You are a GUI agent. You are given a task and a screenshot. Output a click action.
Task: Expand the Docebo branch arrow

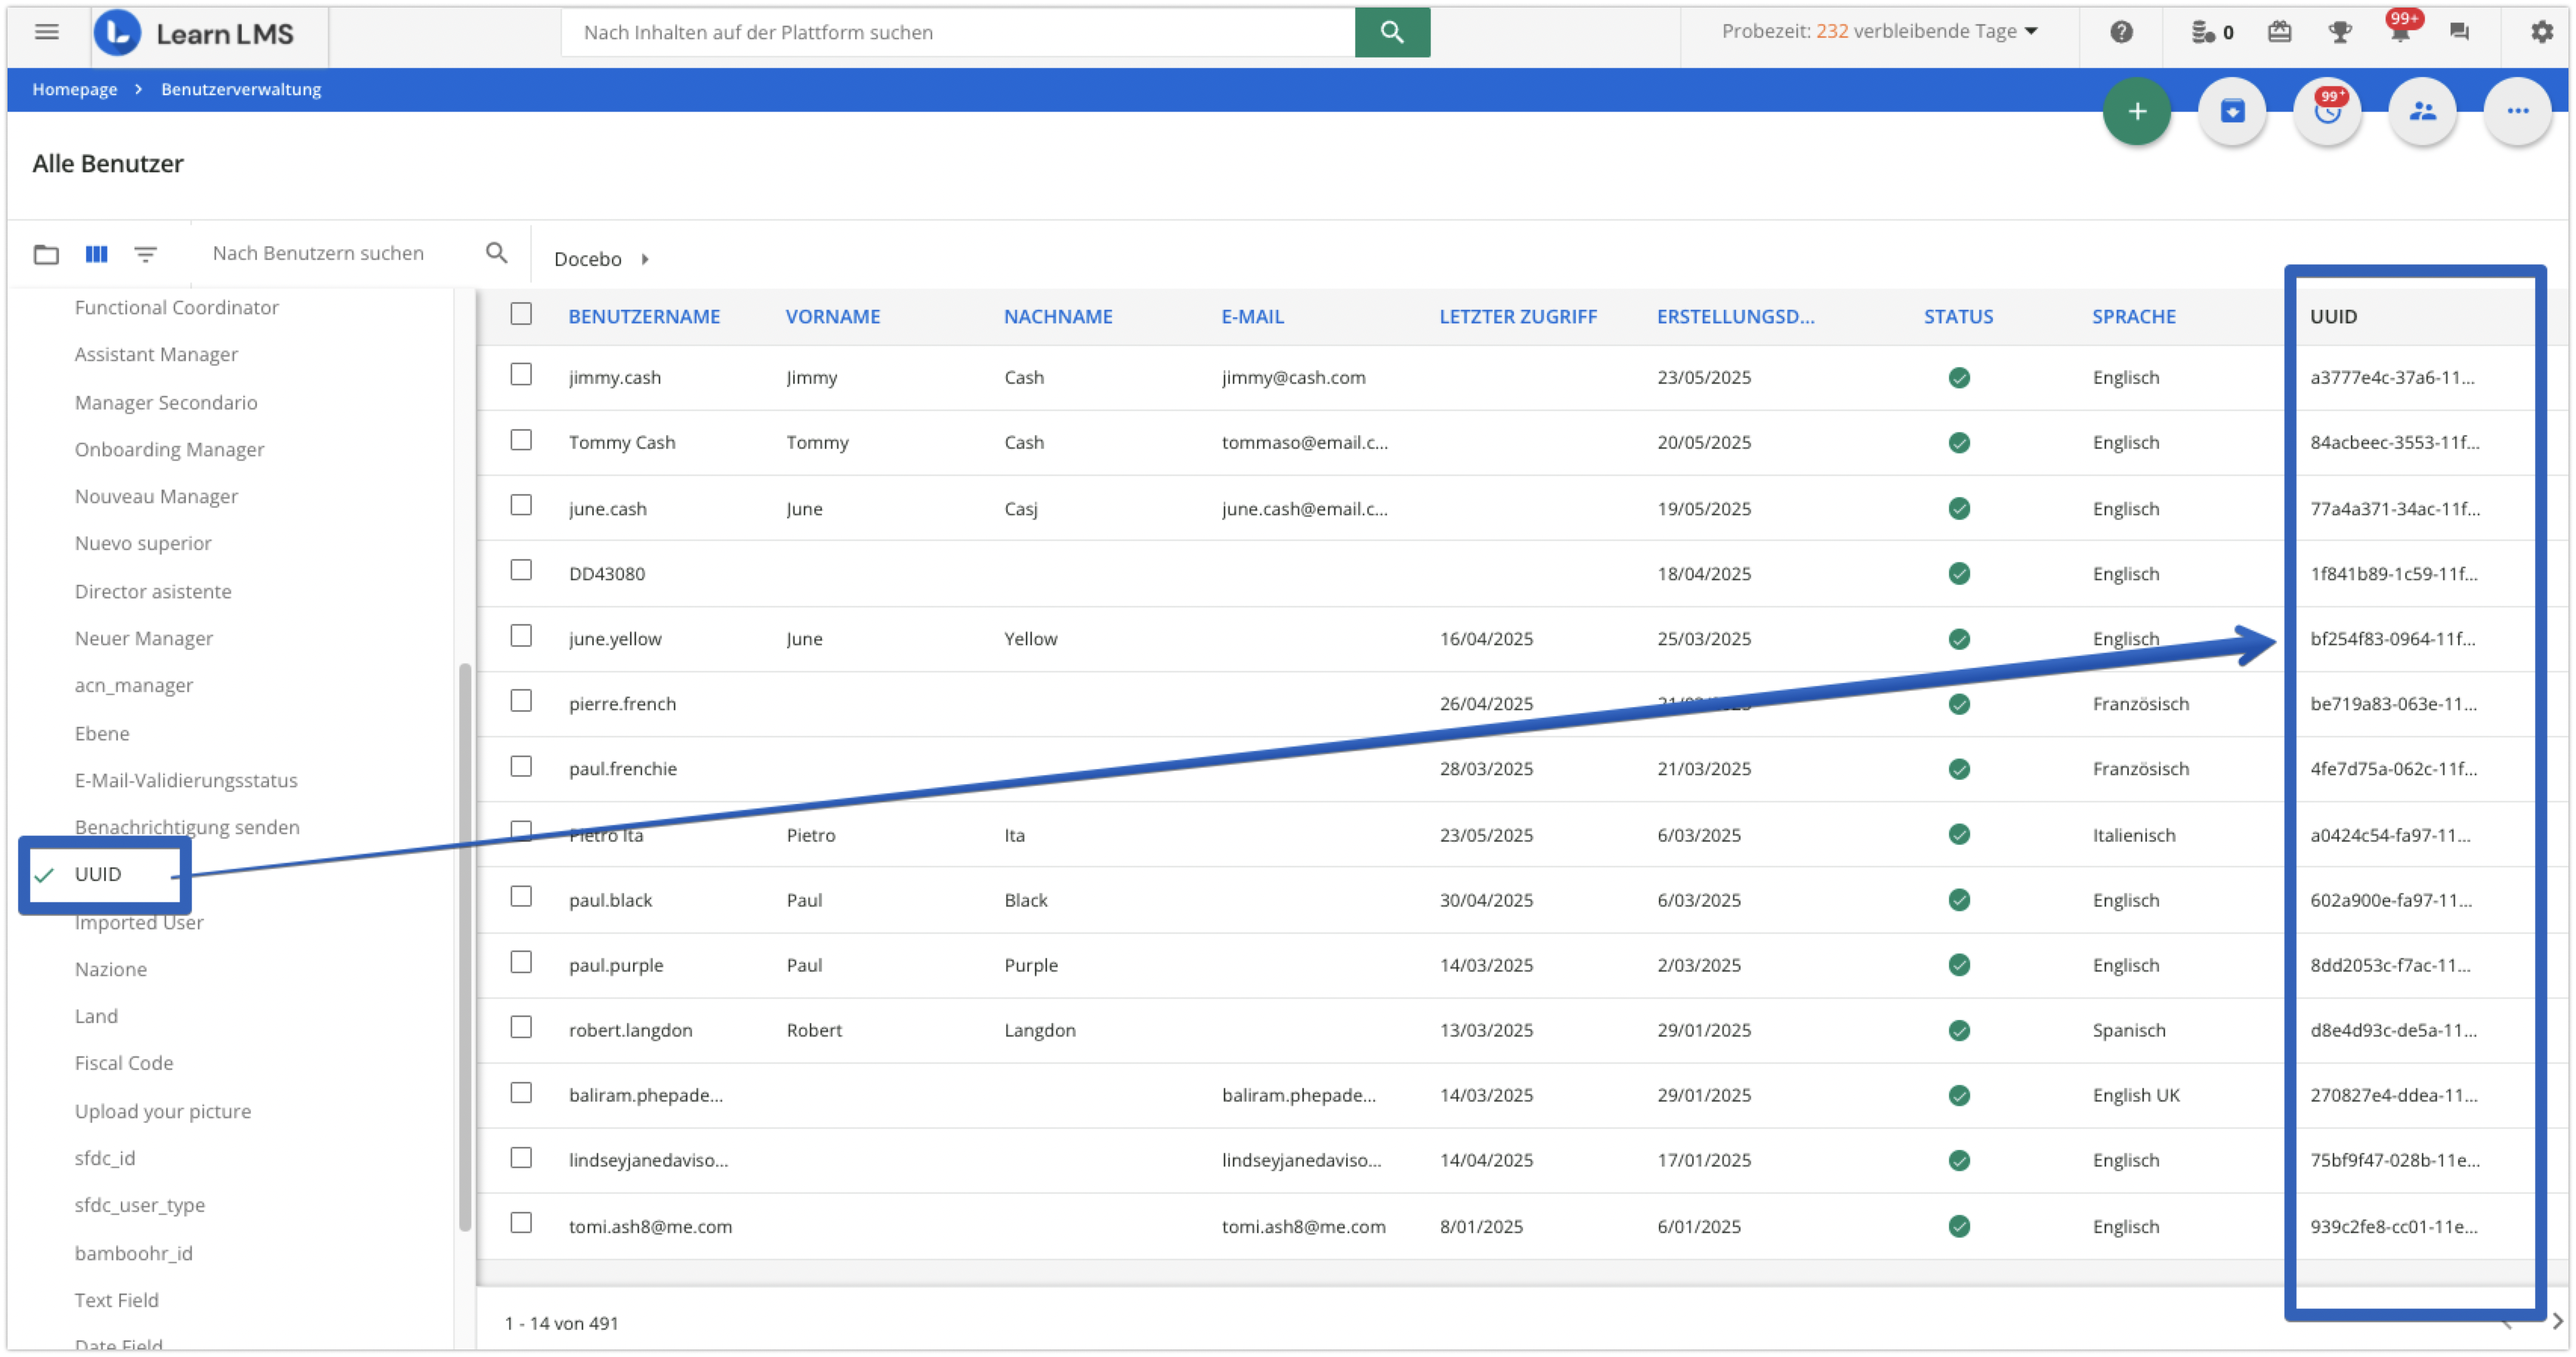tap(645, 259)
